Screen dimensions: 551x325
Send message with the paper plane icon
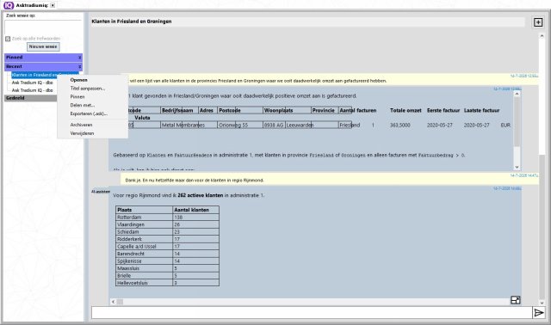pyautogui.click(x=539, y=312)
